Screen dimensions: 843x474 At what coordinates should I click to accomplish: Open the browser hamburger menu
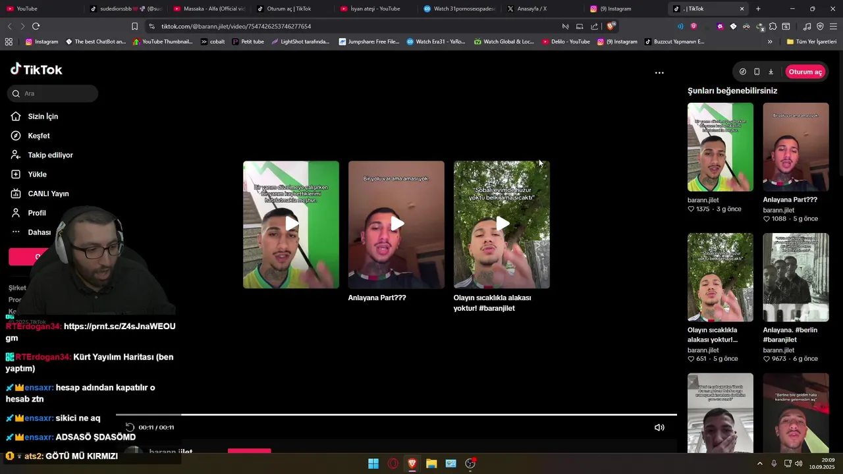coord(833,26)
